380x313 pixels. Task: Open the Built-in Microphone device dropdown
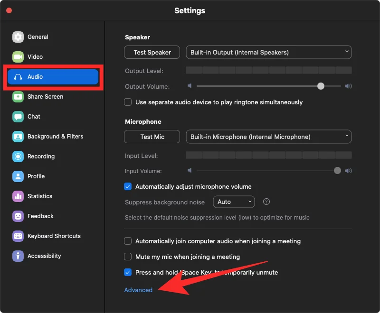pyautogui.click(x=268, y=137)
